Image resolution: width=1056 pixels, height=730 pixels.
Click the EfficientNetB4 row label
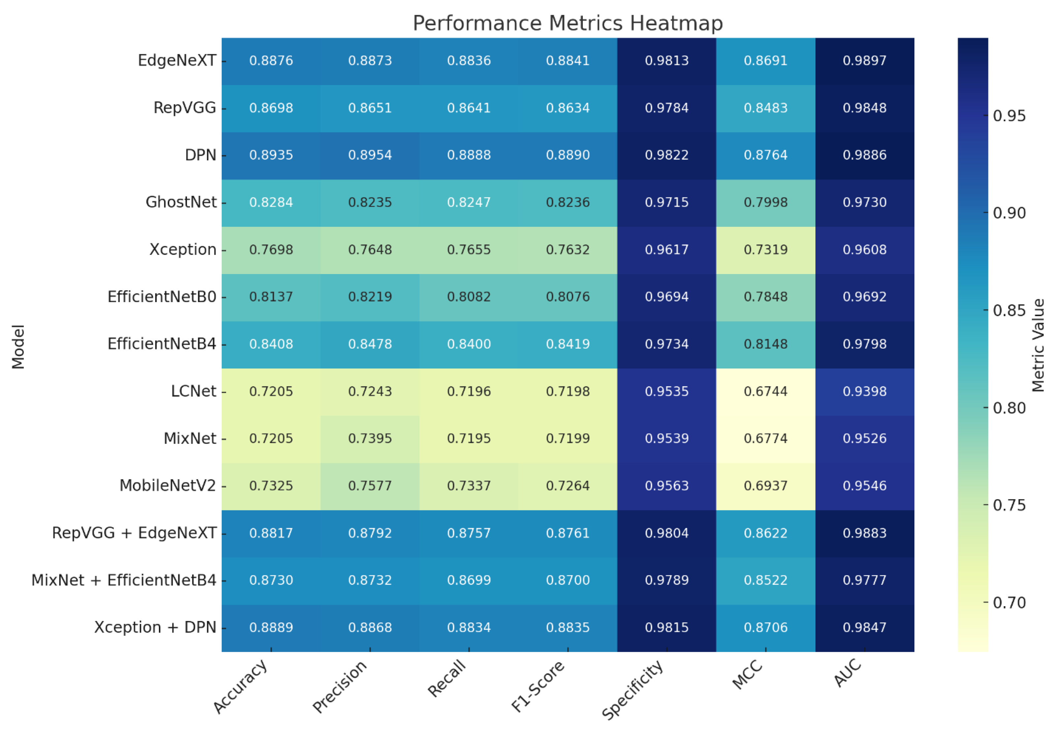pos(161,344)
